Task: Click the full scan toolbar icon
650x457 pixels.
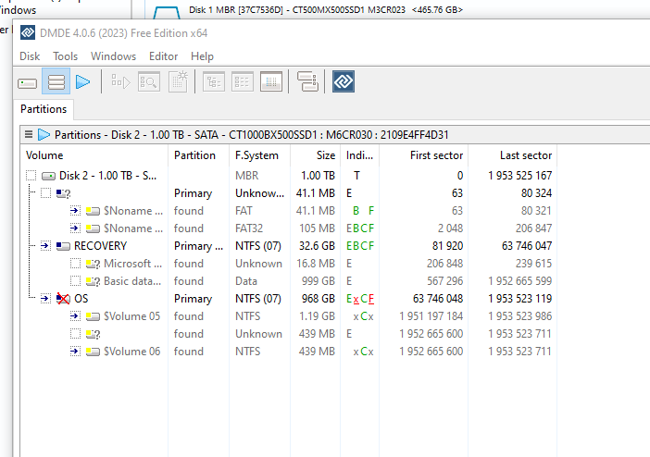Action: [120, 82]
